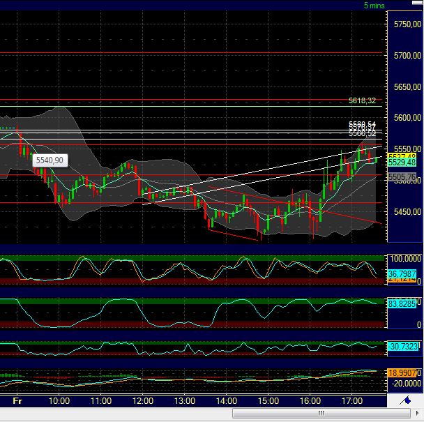Click the right arrow of horizontal scrollbar

coord(418,414)
